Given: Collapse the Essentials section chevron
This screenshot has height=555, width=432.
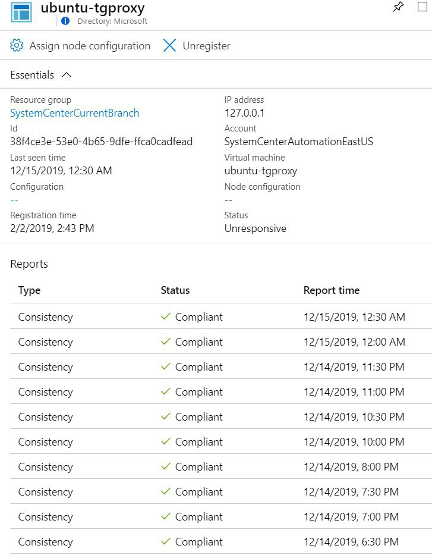Looking at the screenshot, I should pyautogui.click(x=67, y=75).
